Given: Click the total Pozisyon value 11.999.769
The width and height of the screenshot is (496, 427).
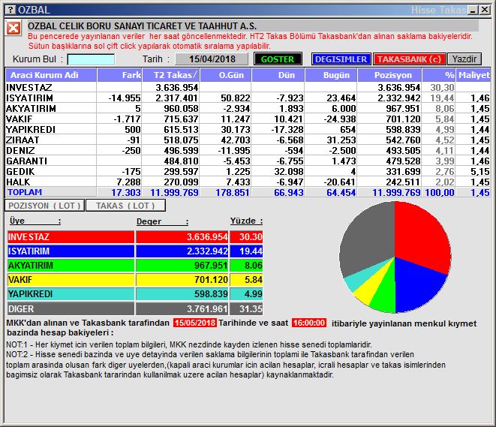Looking at the screenshot, I should [x=396, y=192].
